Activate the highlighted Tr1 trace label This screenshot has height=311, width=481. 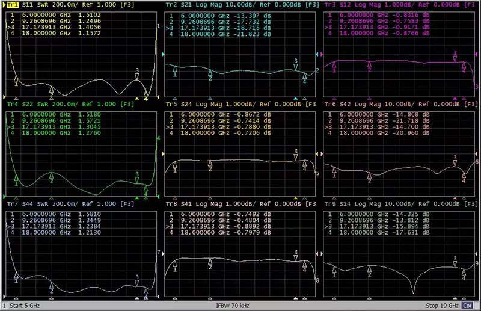[x=11, y=4]
